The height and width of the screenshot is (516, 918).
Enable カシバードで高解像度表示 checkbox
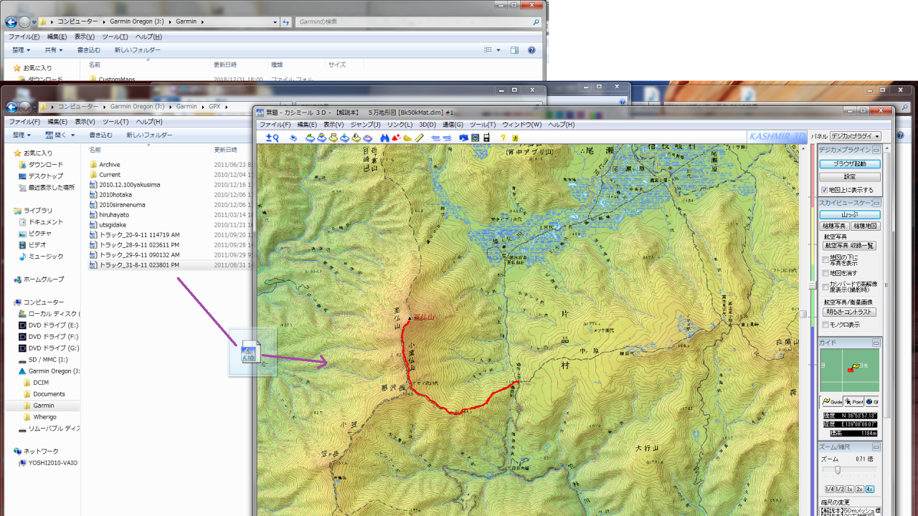pyautogui.click(x=825, y=287)
